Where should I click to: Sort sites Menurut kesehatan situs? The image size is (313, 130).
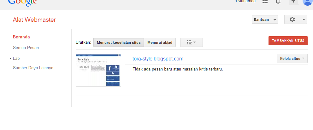click(119, 42)
